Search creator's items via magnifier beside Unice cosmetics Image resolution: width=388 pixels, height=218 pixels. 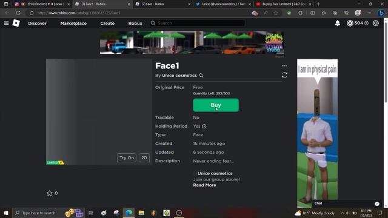coord(201,75)
